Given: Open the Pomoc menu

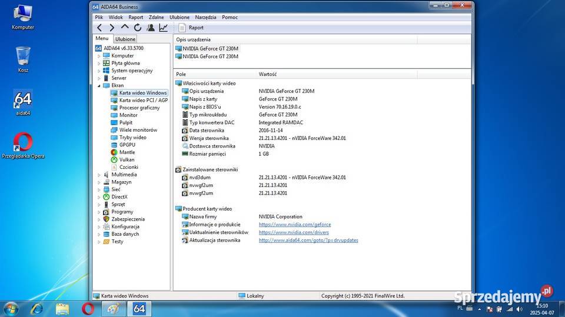Looking at the screenshot, I should click(230, 17).
